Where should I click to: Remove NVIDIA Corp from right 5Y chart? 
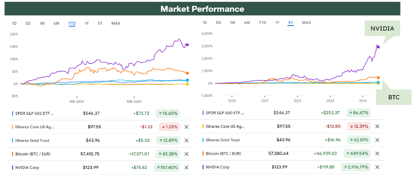(377, 167)
